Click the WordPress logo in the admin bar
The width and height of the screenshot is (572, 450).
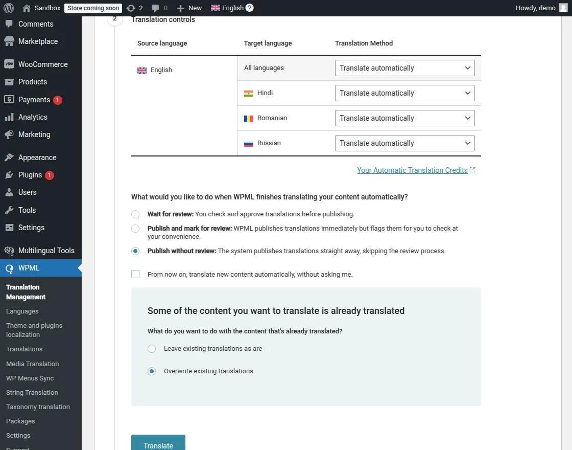pos(8,8)
